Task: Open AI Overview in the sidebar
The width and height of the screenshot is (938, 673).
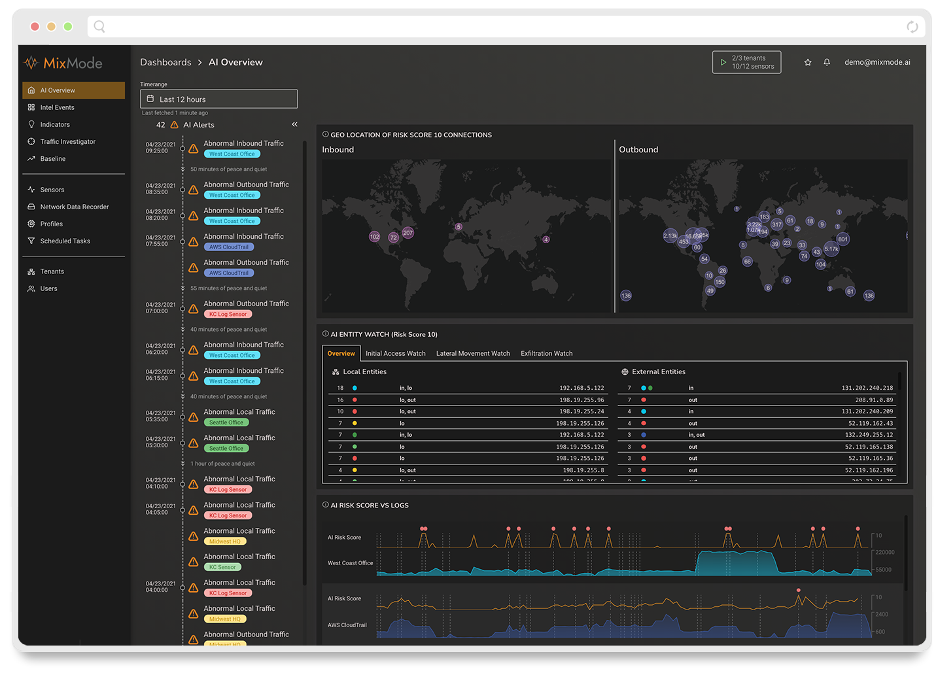Action: pyautogui.click(x=73, y=90)
